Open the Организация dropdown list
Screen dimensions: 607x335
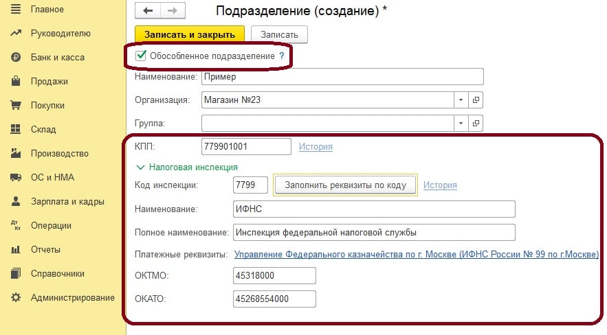(x=460, y=100)
